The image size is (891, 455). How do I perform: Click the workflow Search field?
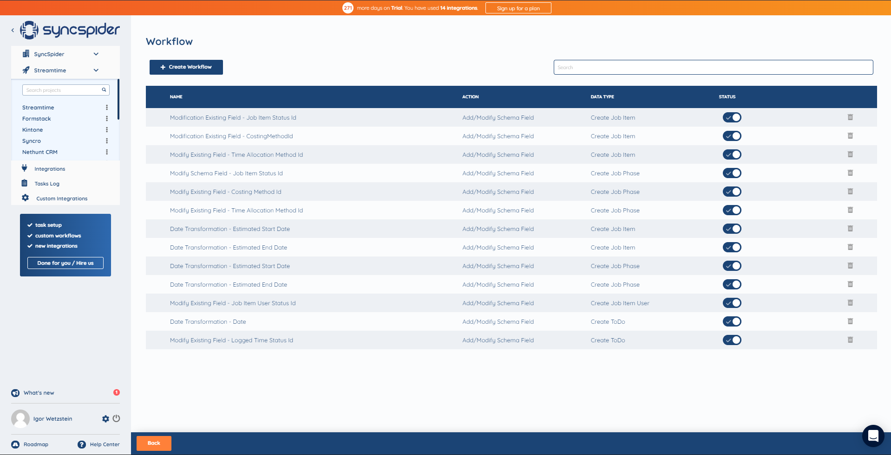pos(713,67)
